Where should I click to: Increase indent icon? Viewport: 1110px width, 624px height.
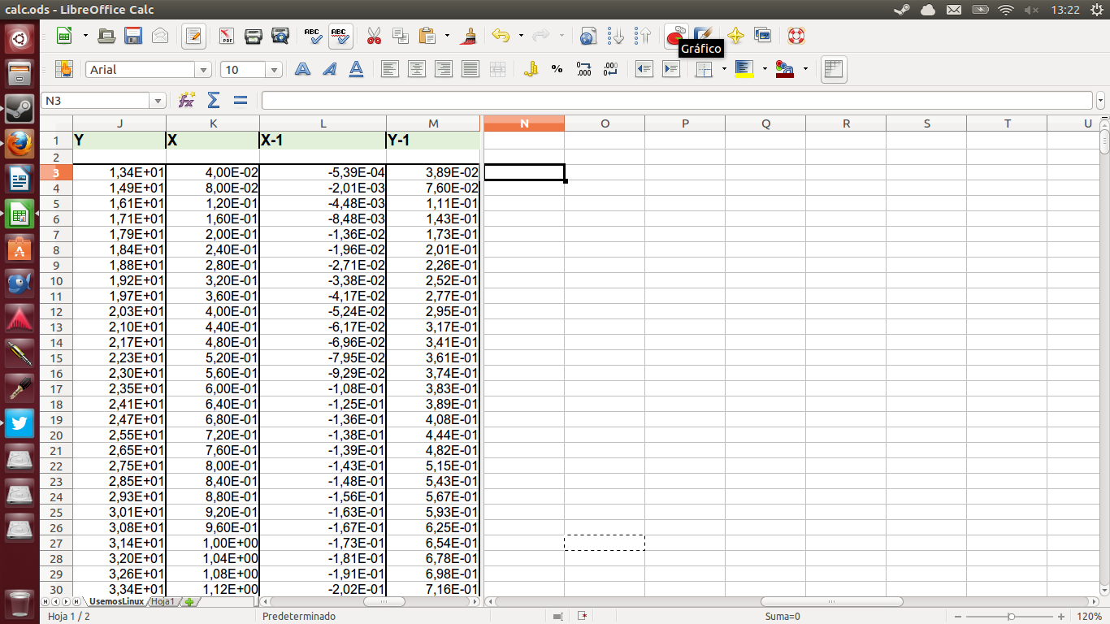(x=670, y=69)
